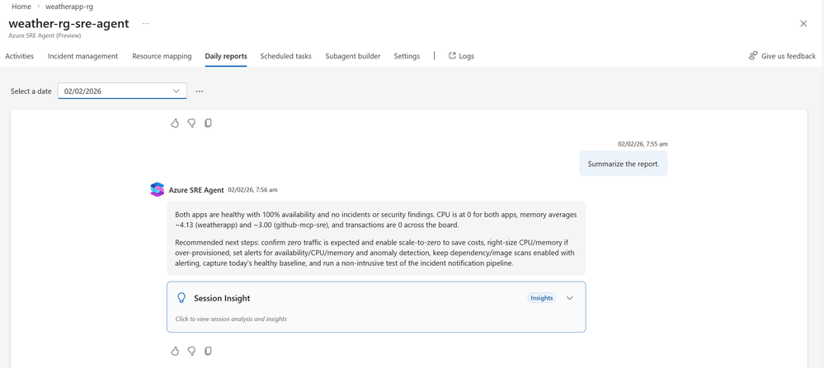Close the weather-rg-sre-agent pane
This screenshot has width=824, height=368.
tap(803, 24)
